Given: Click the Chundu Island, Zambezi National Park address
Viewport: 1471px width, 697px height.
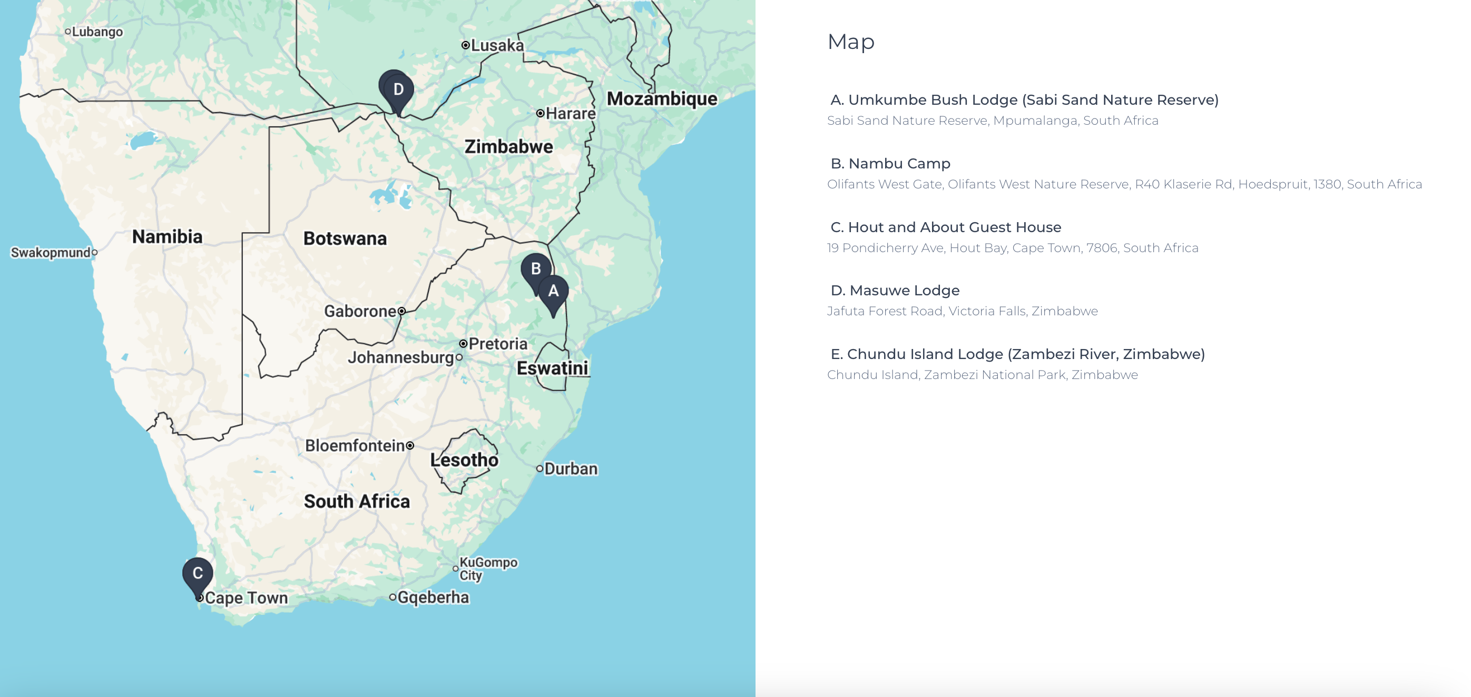Looking at the screenshot, I should point(982,375).
